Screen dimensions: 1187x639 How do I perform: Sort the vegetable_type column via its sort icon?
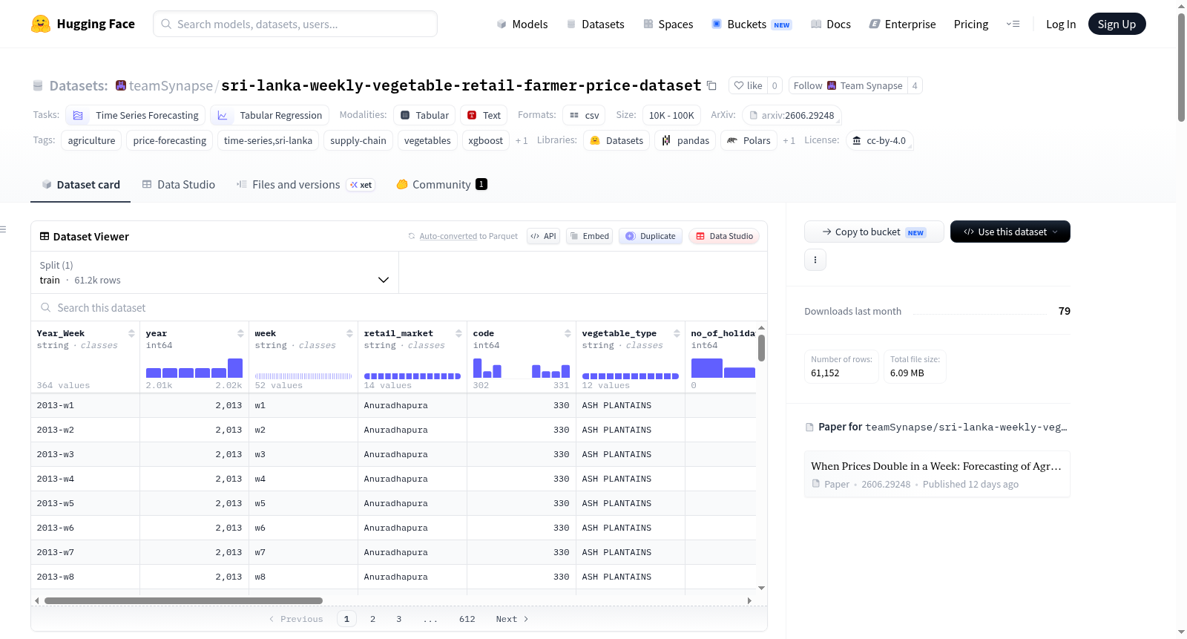pos(677,333)
